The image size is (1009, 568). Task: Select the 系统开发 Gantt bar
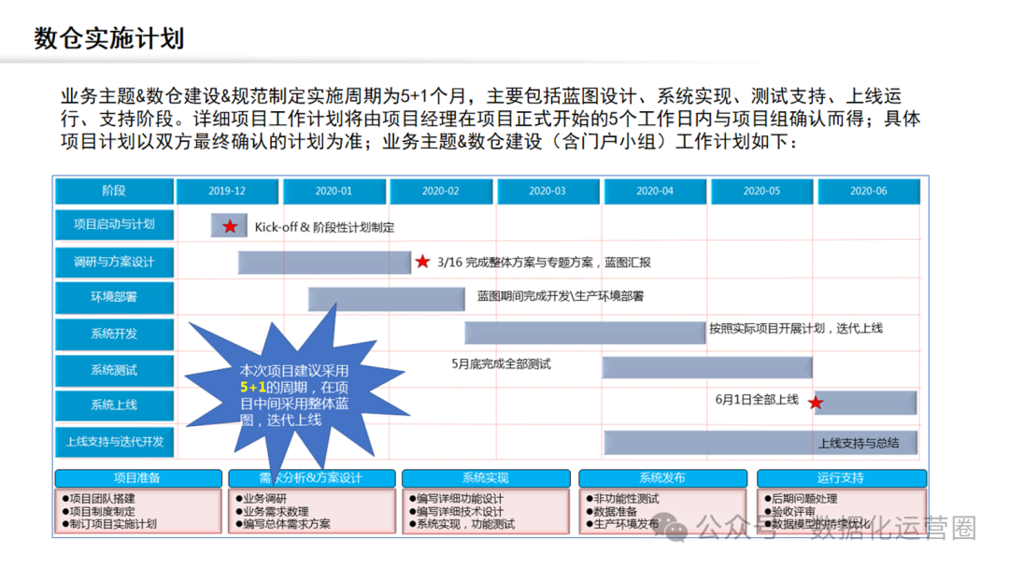[585, 333]
